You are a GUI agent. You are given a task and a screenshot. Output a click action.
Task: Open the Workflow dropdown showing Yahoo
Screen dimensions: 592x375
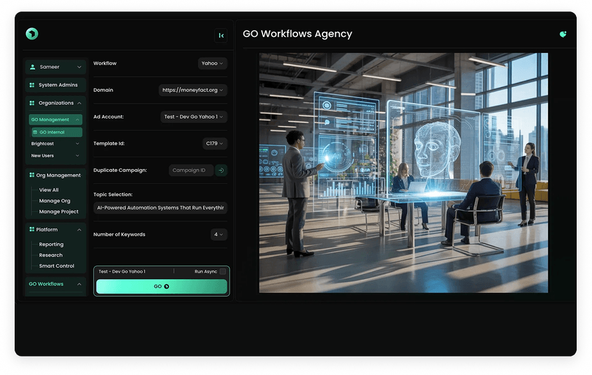(212, 64)
